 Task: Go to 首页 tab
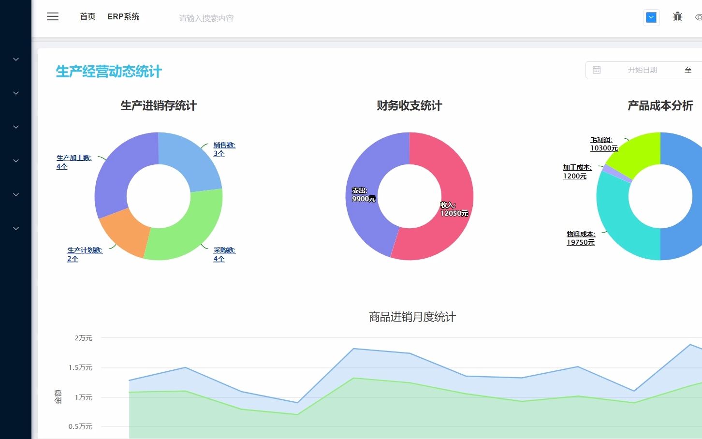point(88,17)
